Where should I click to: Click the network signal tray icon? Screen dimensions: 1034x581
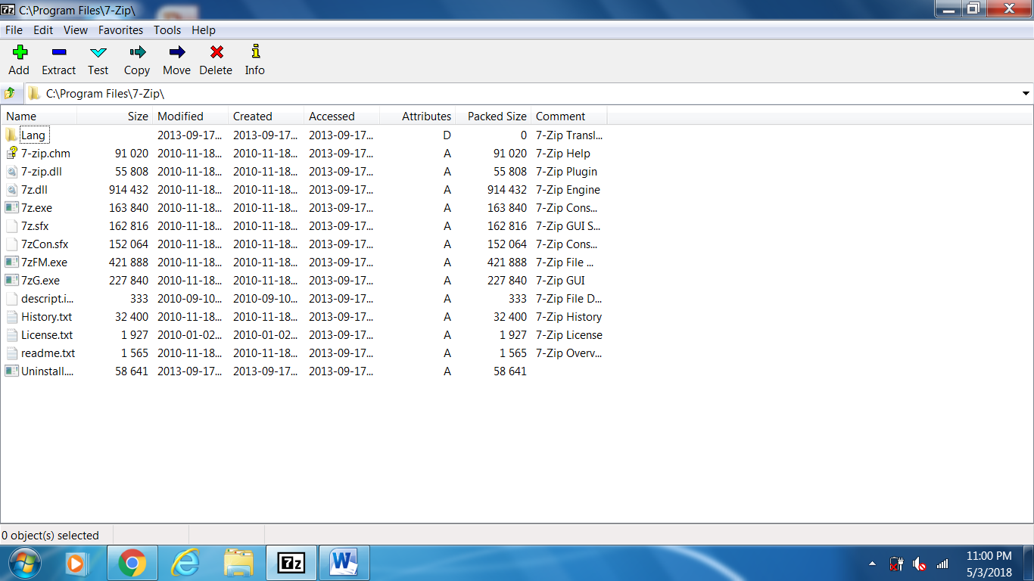coord(942,564)
